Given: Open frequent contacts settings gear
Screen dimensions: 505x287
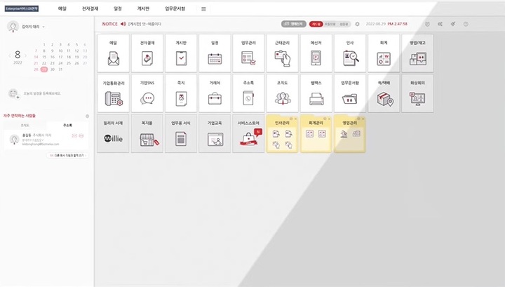Looking at the screenshot, I should click(x=87, y=116).
